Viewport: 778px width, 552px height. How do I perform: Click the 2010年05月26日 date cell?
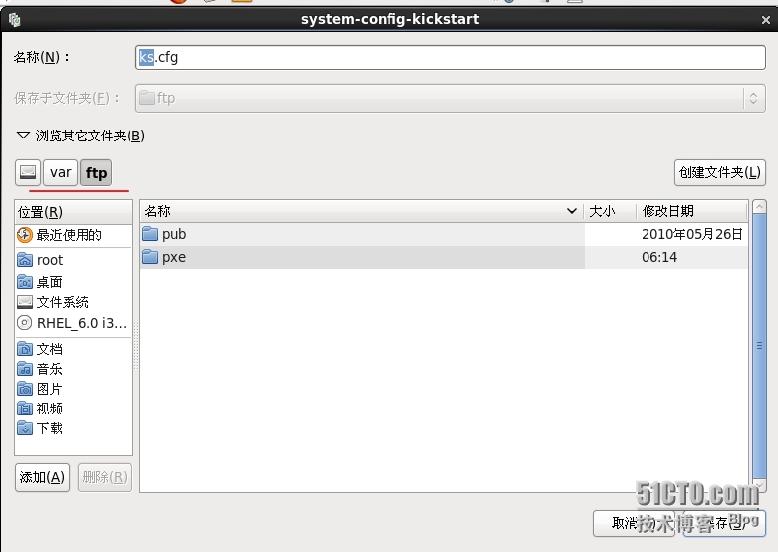click(691, 234)
